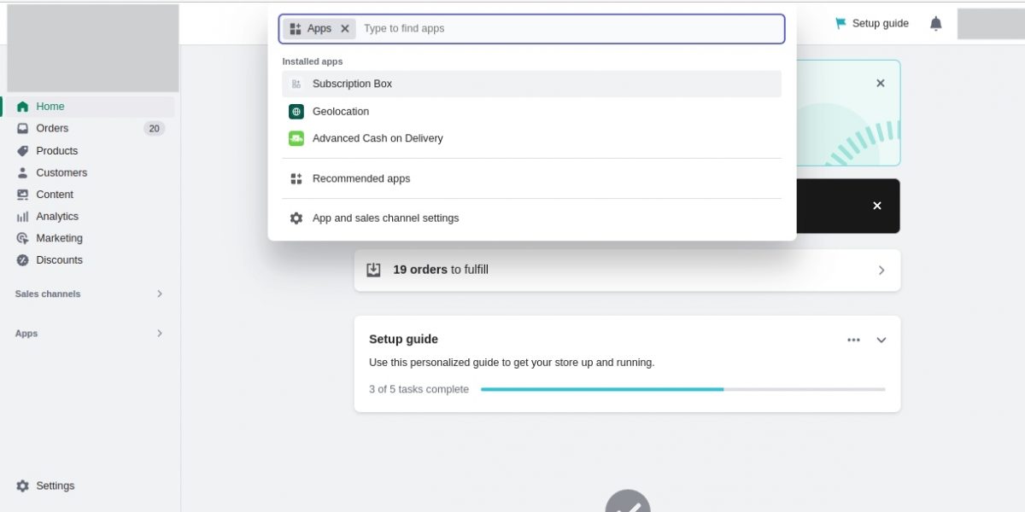
Task: Choose Advanced Cash on Delivery app
Action: [x=378, y=138]
